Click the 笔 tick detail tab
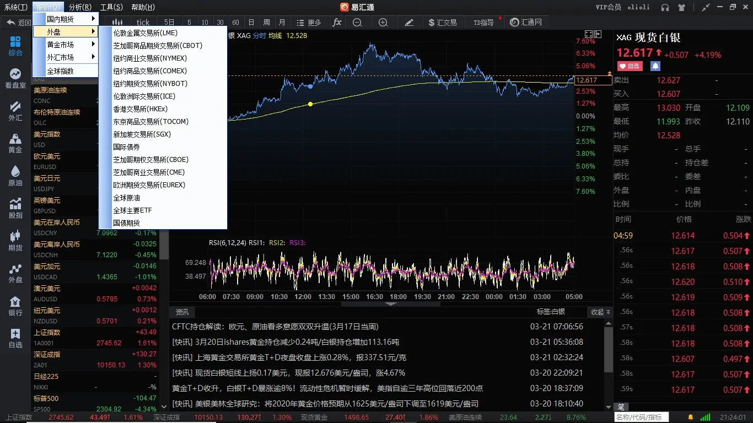Viewport: 753px width, 423px height. point(621,407)
